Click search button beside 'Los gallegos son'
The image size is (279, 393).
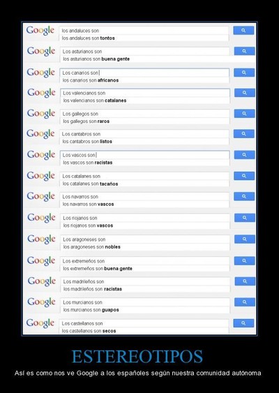click(244, 114)
